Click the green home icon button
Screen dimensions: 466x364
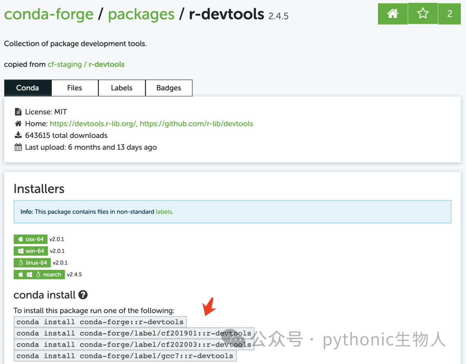(x=393, y=14)
